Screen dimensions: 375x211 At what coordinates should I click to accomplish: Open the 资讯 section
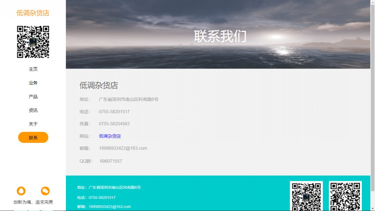[x=33, y=110]
